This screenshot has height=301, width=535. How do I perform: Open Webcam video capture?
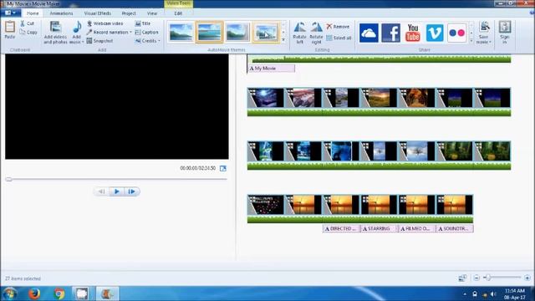pyautogui.click(x=105, y=23)
